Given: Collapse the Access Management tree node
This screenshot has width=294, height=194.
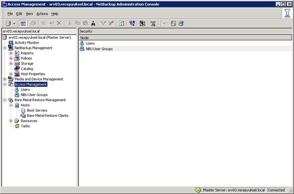Looking at the screenshot, I should (x=5, y=85).
